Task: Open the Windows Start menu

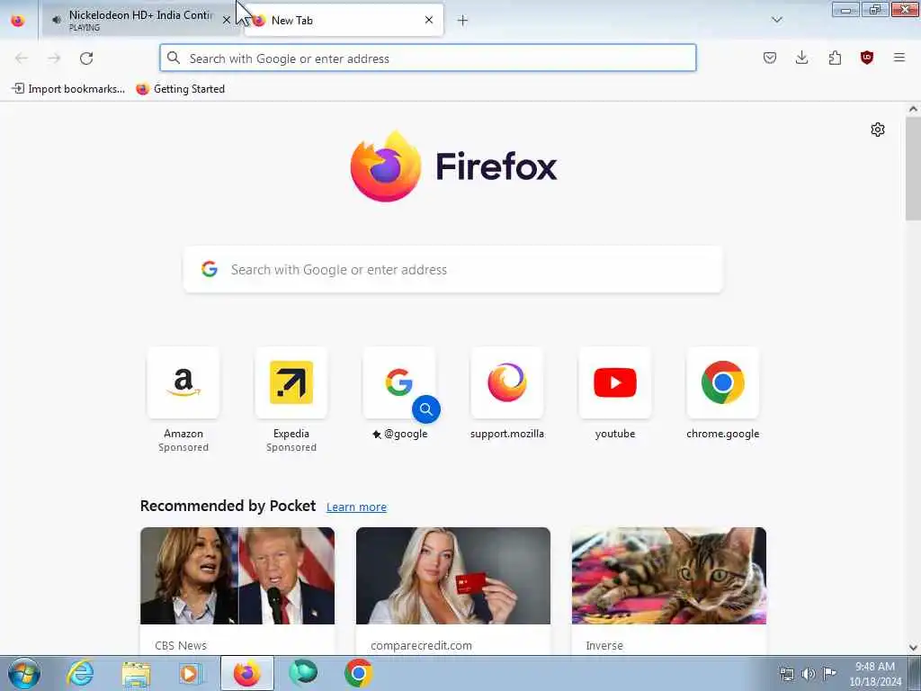Action: point(24,673)
